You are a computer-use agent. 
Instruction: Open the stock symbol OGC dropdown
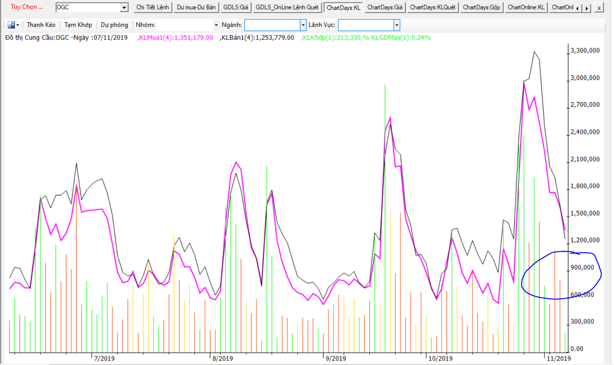[124, 7]
